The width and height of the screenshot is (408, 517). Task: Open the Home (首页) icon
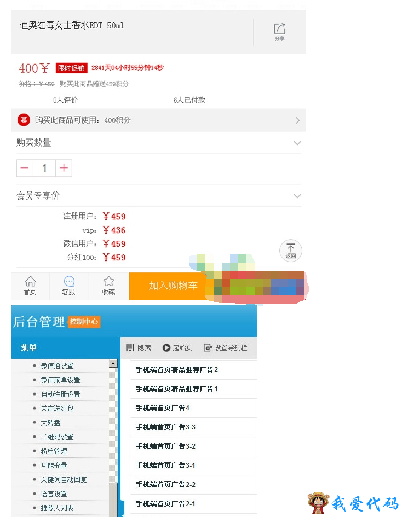tap(30, 286)
